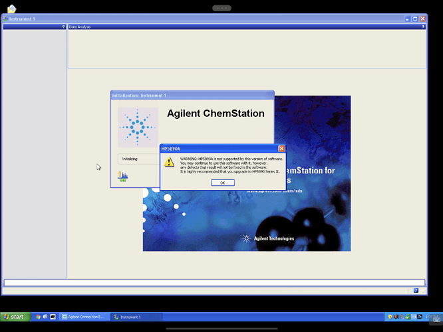443x332 pixels.
Task: Minimize the Instrument 1 window
Action: [x=407, y=19]
